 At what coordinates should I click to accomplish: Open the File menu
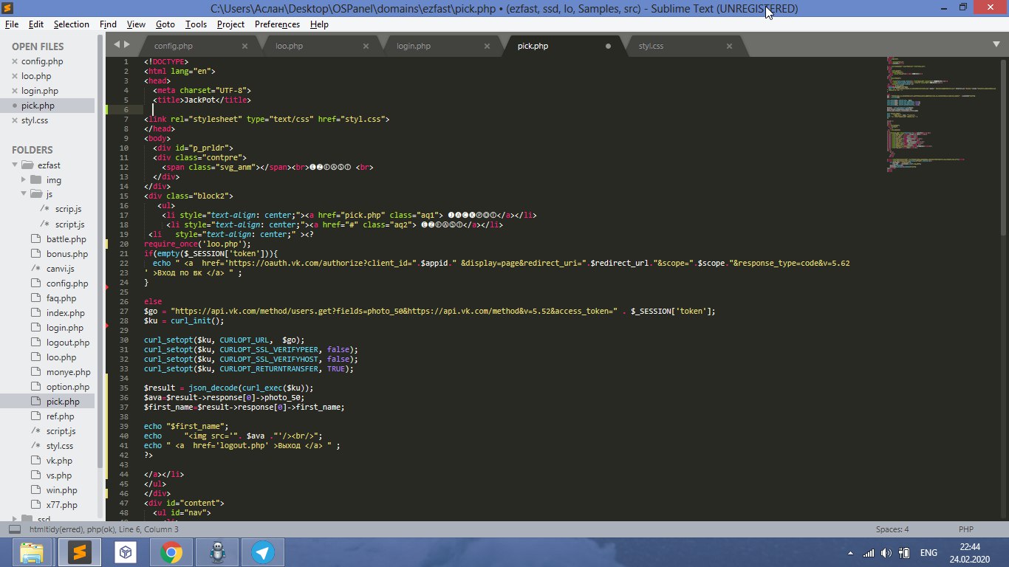[11, 24]
